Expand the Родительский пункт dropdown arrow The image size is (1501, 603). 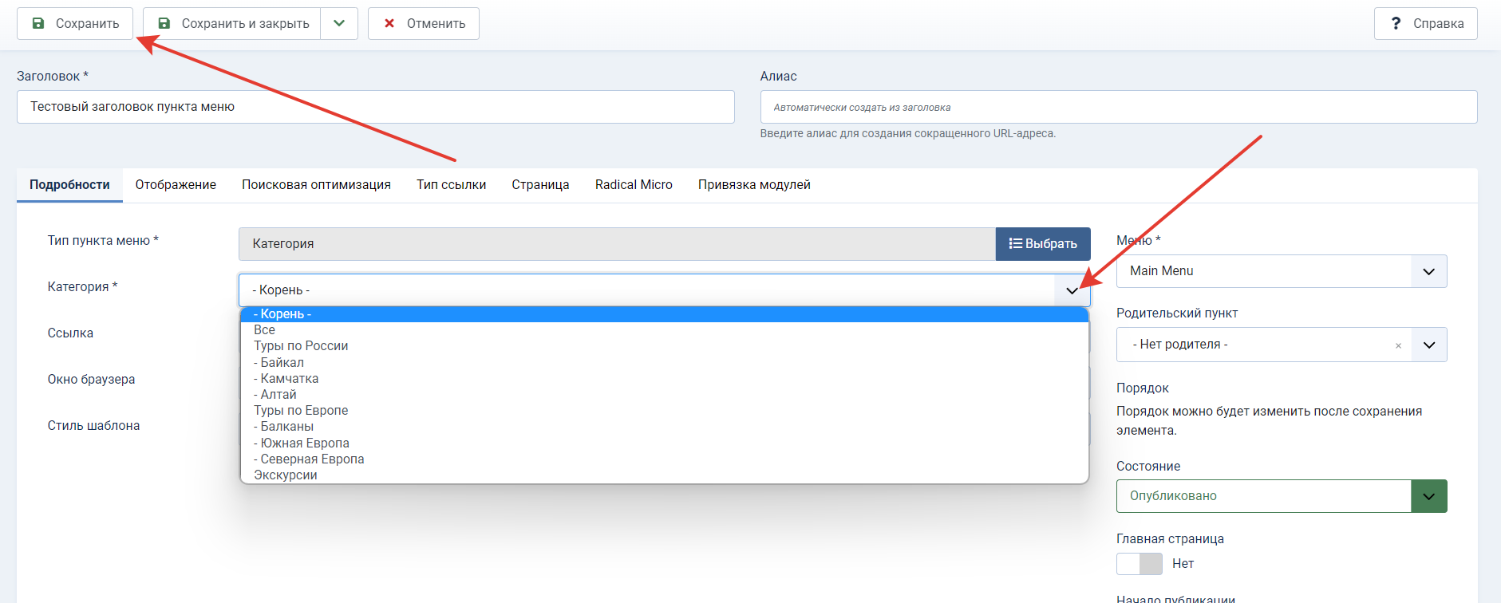coord(1428,345)
